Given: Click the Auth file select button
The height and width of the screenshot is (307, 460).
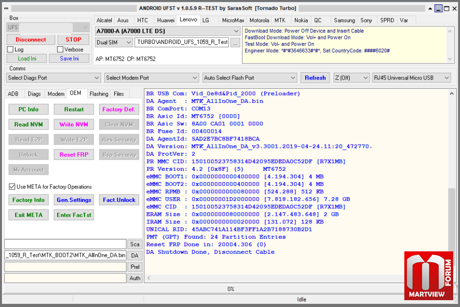Looking at the screenshot, I should [135, 278].
